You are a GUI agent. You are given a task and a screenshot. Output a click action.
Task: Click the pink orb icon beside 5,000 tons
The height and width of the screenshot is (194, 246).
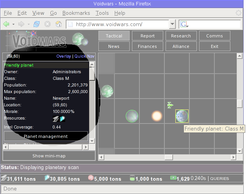91,178
